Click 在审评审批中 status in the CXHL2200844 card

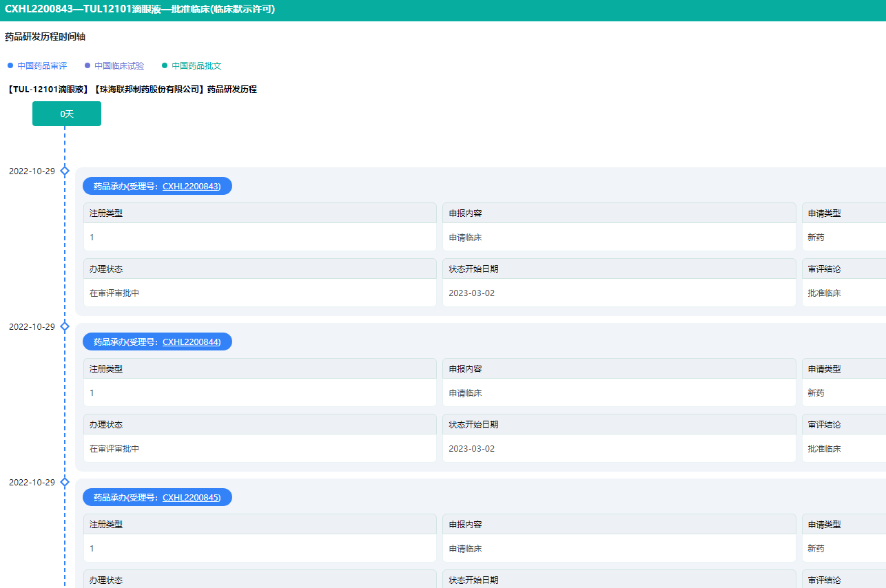coord(114,449)
